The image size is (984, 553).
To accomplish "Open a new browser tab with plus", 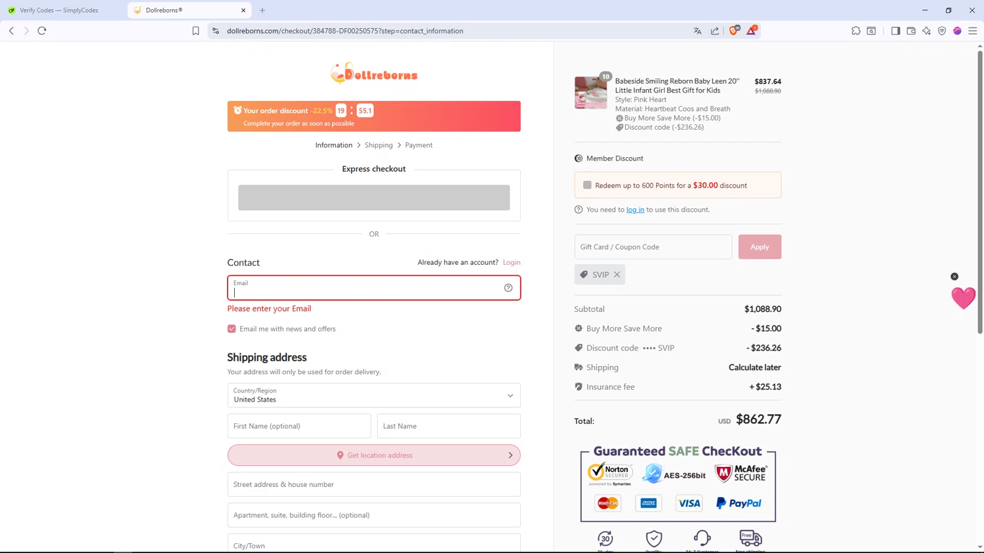I will 262,10.
